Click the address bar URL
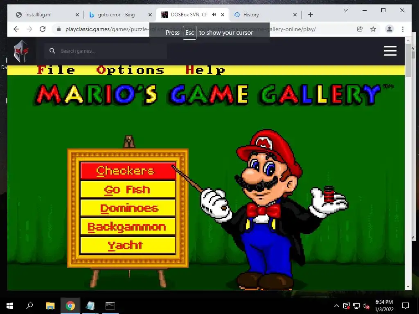419x314 pixels. (x=191, y=29)
